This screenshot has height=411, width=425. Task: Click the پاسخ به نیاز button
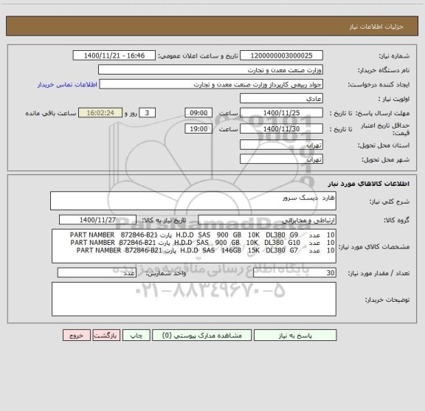pos(295,335)
